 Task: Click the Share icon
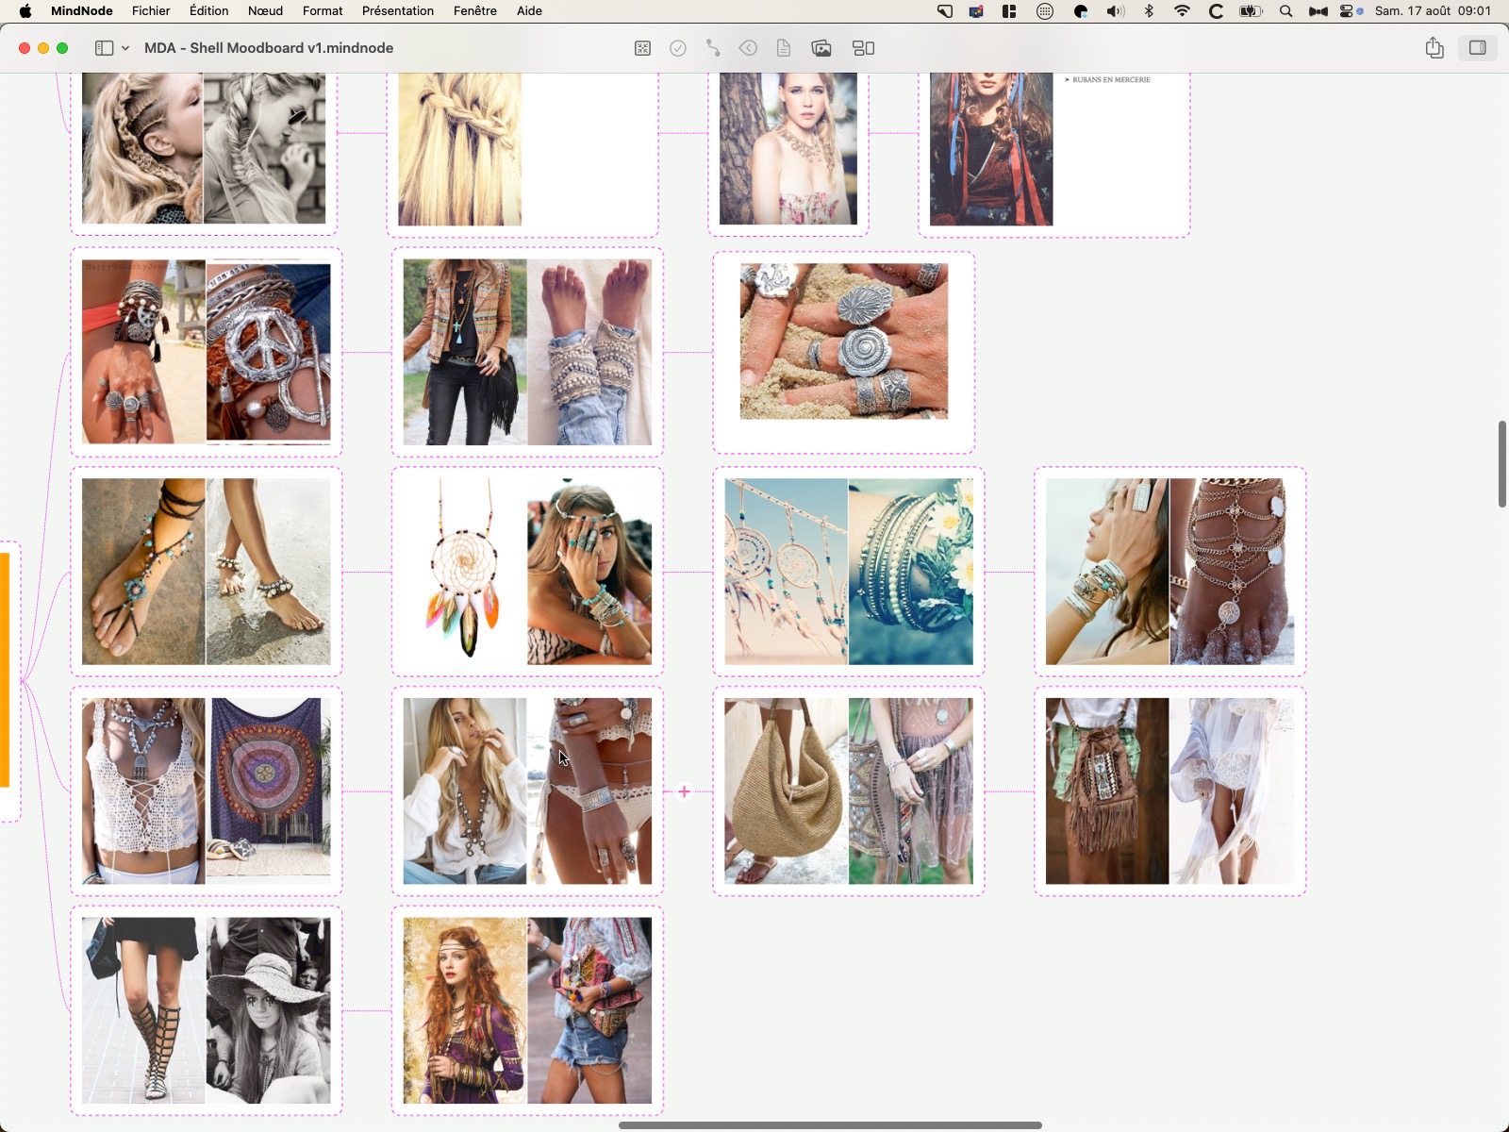(x=1434, y=48)
